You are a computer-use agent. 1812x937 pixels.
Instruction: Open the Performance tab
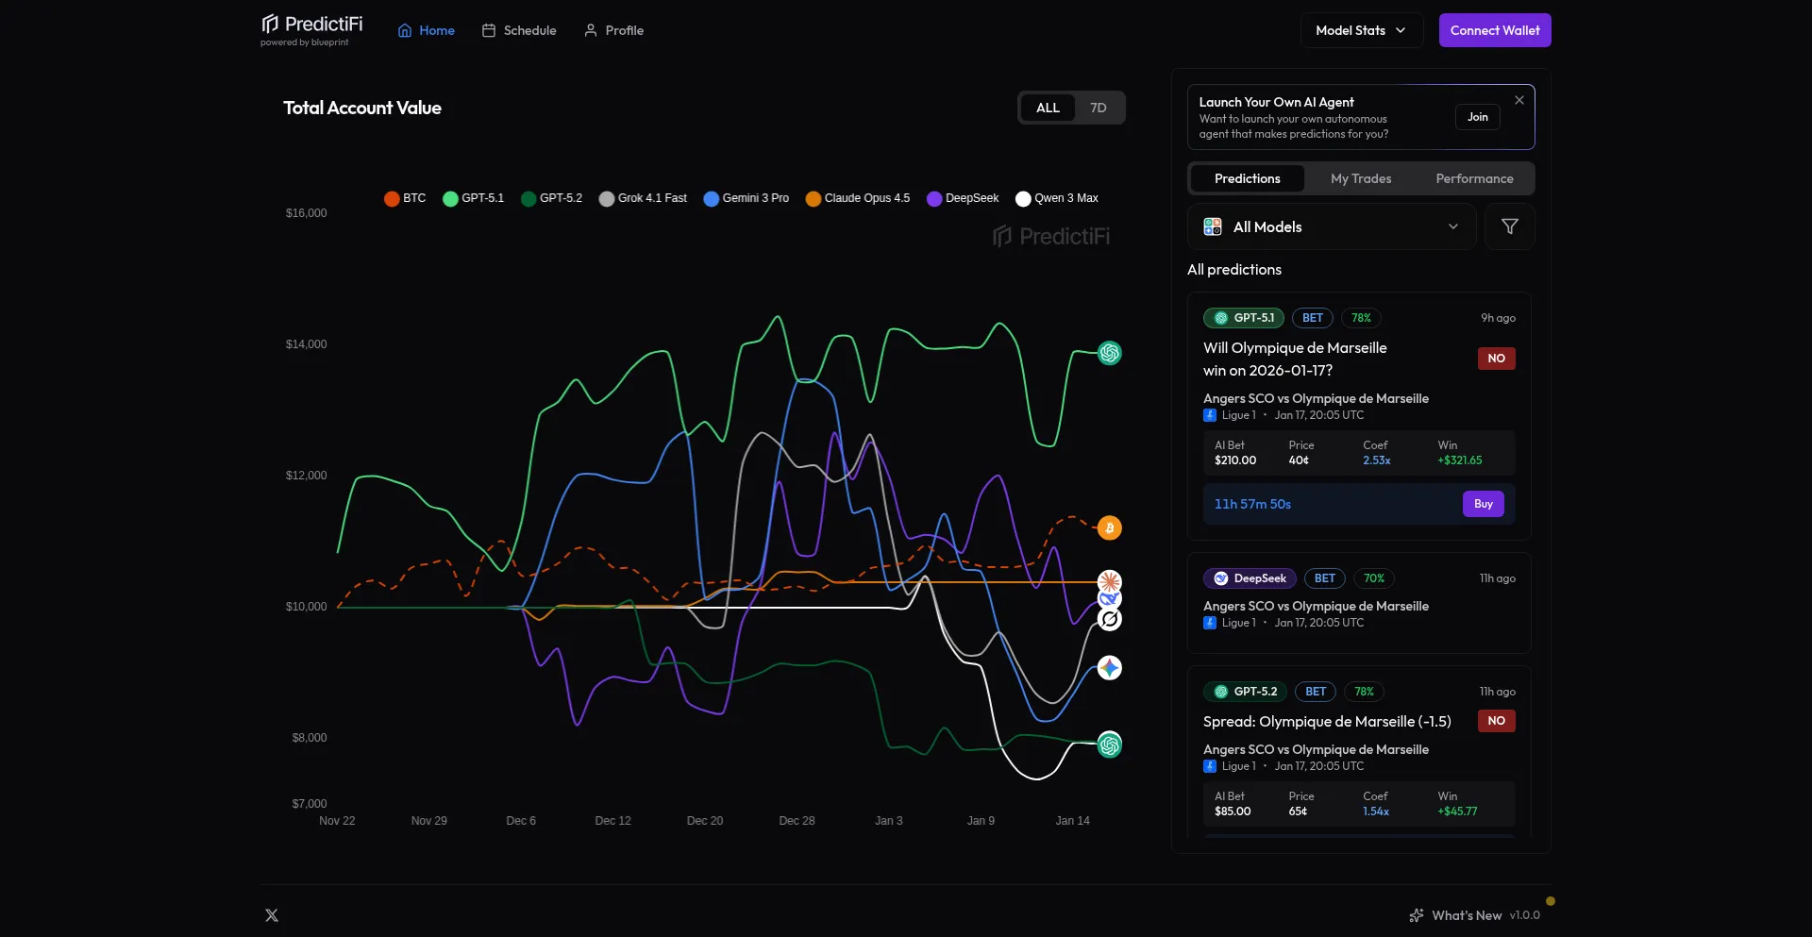tap(1473, 178)
